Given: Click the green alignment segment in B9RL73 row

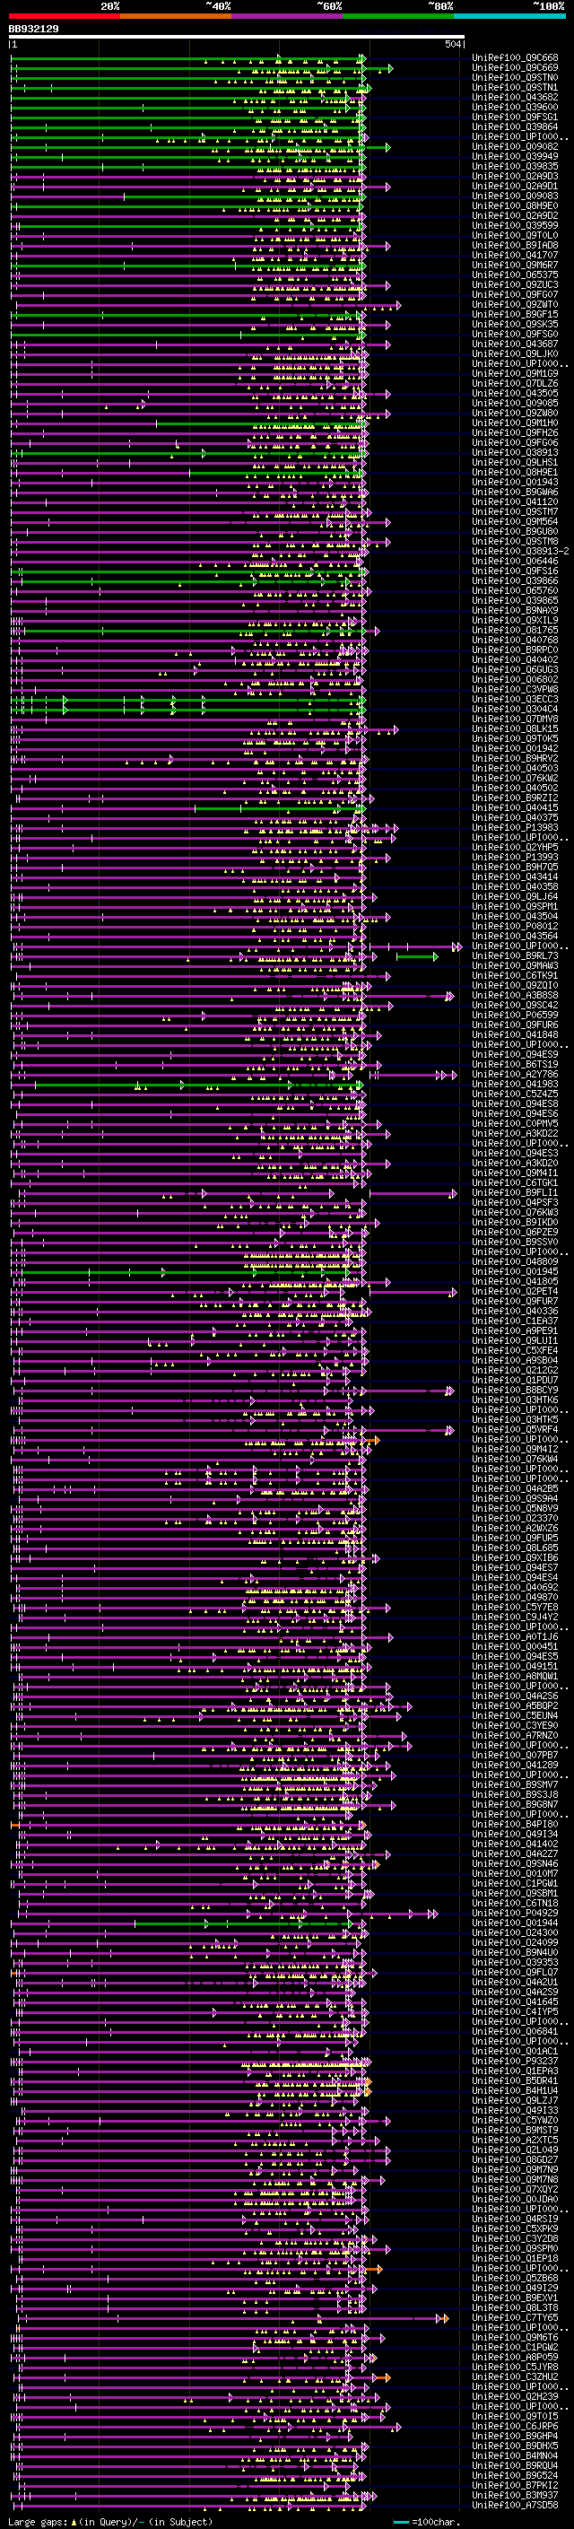Looking at the screenshot, I should (416, 956).
